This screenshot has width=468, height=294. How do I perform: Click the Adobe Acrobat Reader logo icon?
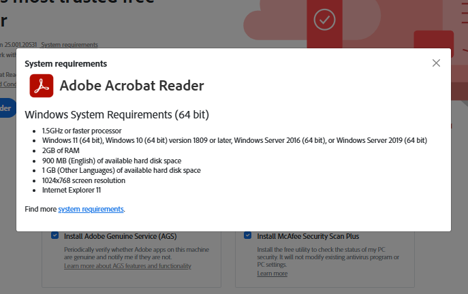(42, 86)
